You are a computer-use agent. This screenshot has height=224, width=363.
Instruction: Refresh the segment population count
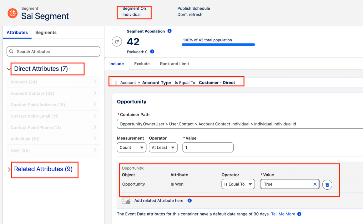pos(117,42)
